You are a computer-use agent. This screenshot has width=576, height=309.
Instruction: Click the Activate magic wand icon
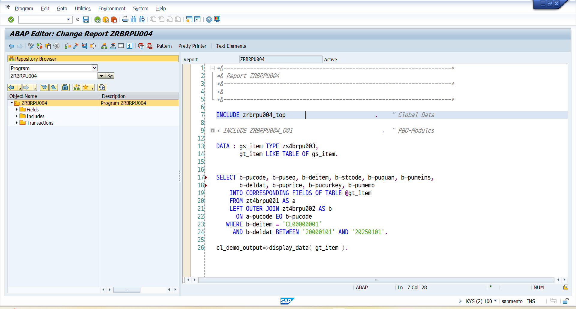point(76,46)
